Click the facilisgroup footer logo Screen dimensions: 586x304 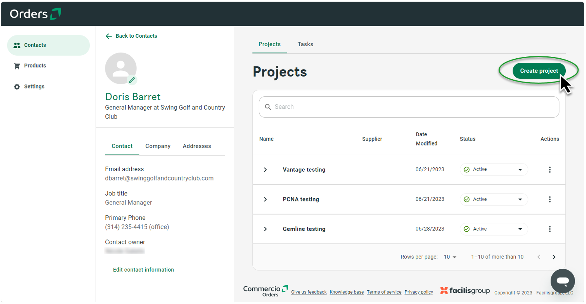pos(465,291)
